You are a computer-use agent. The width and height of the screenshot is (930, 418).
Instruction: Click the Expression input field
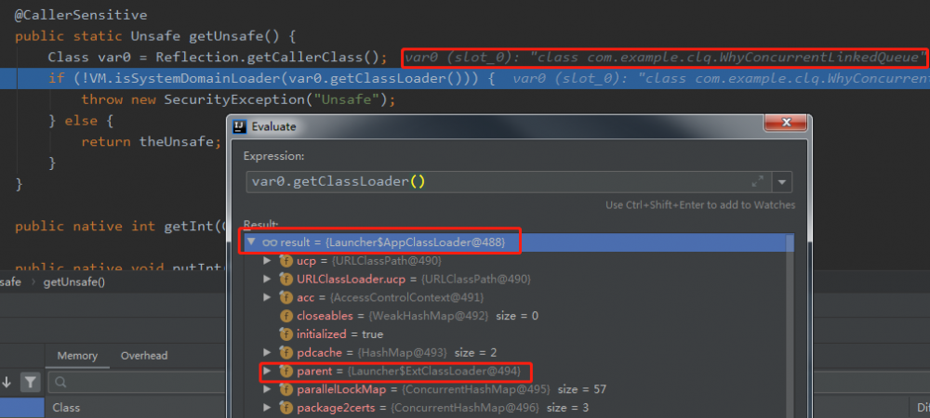point(509,182)
